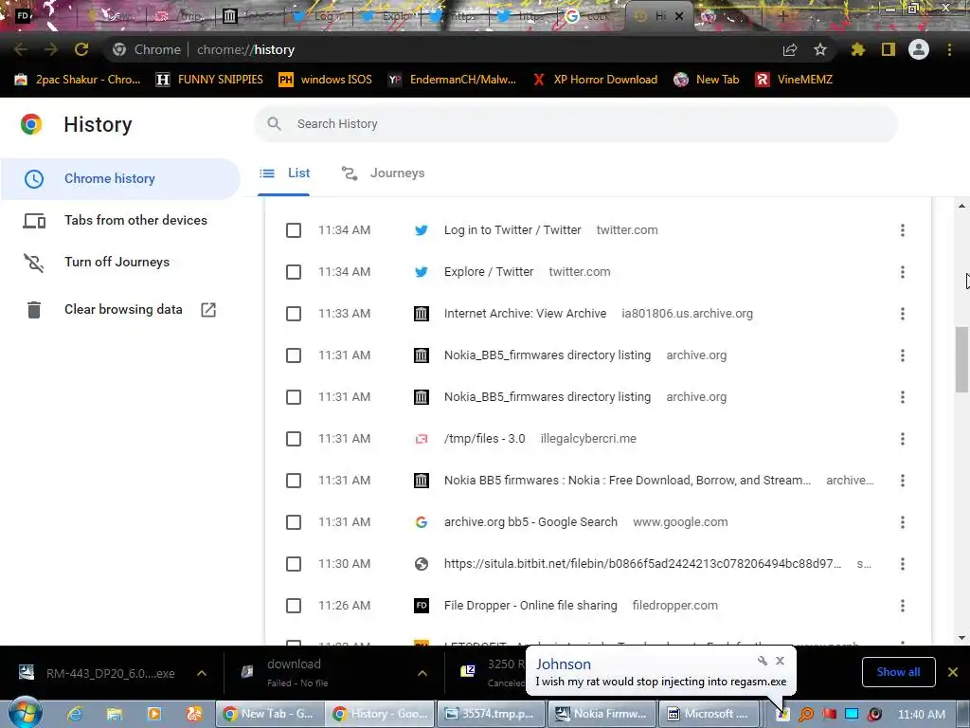Click the share page icon in address bar

790,49
